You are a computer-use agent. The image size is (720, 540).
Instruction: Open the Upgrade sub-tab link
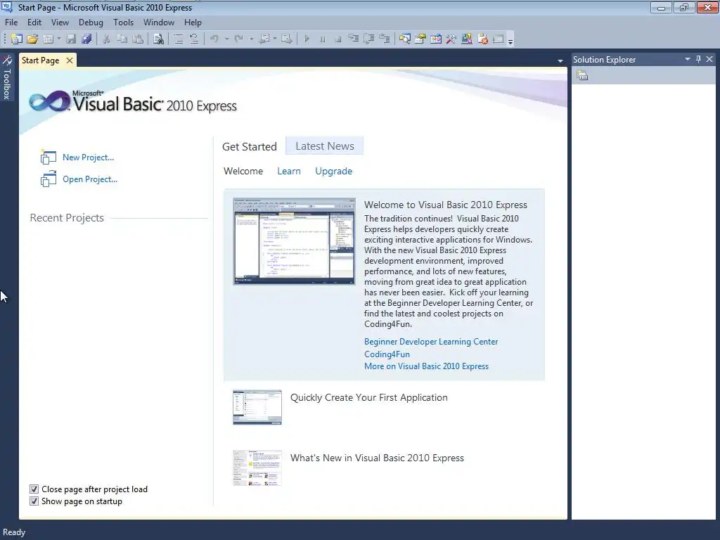[x=333, y=172]
